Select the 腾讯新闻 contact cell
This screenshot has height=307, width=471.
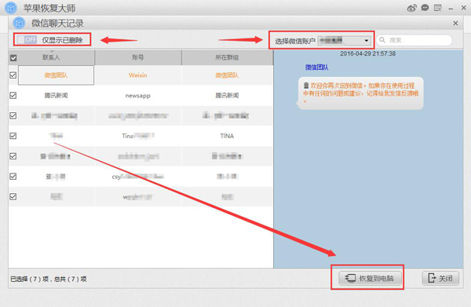pos(57,96)
